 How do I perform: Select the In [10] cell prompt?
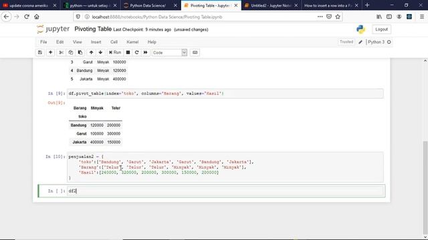pyautogui.click(x=56, y=157)
